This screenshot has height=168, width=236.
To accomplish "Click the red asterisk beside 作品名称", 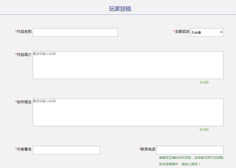I will [16, 31].
